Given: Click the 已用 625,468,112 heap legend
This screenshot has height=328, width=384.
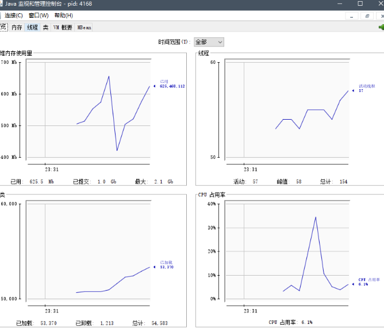Looking at the screenshot, I should click(x=172, y=84).
